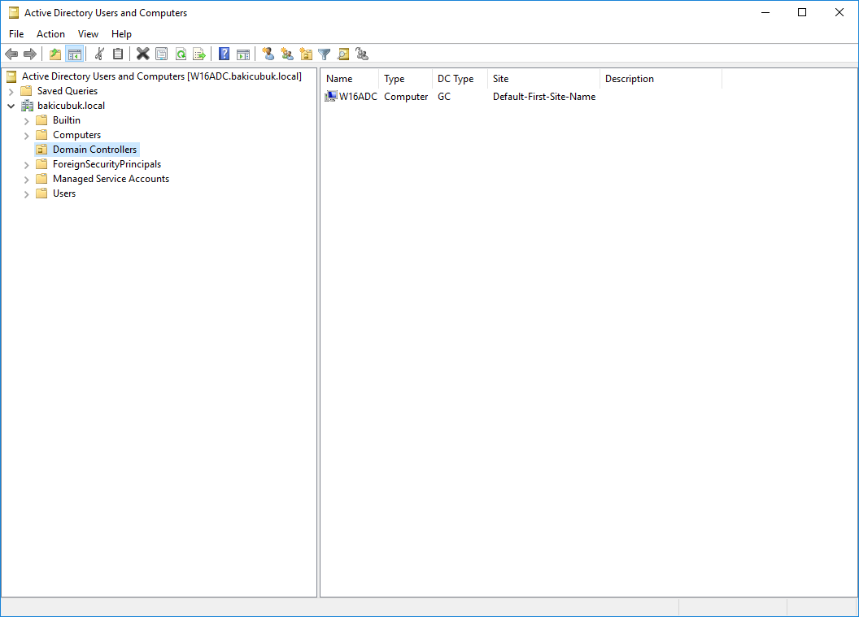
Task: Select the Saved Queries tree item
Action: point(67,91)
